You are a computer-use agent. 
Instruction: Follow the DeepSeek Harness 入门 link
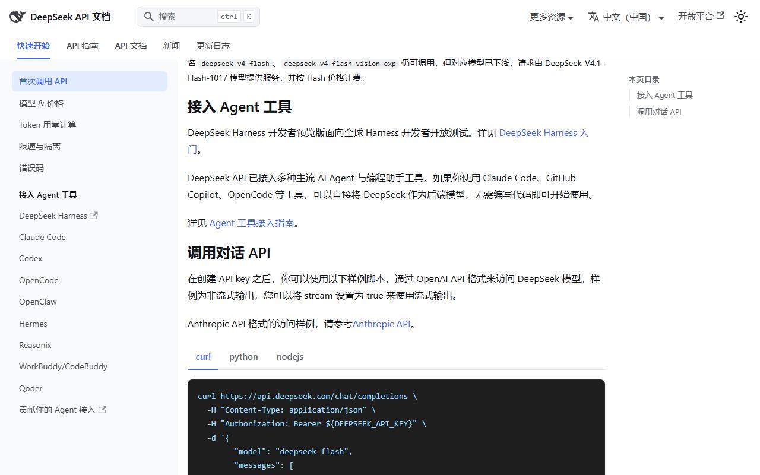pyautogui.click(x=544, y=133)
